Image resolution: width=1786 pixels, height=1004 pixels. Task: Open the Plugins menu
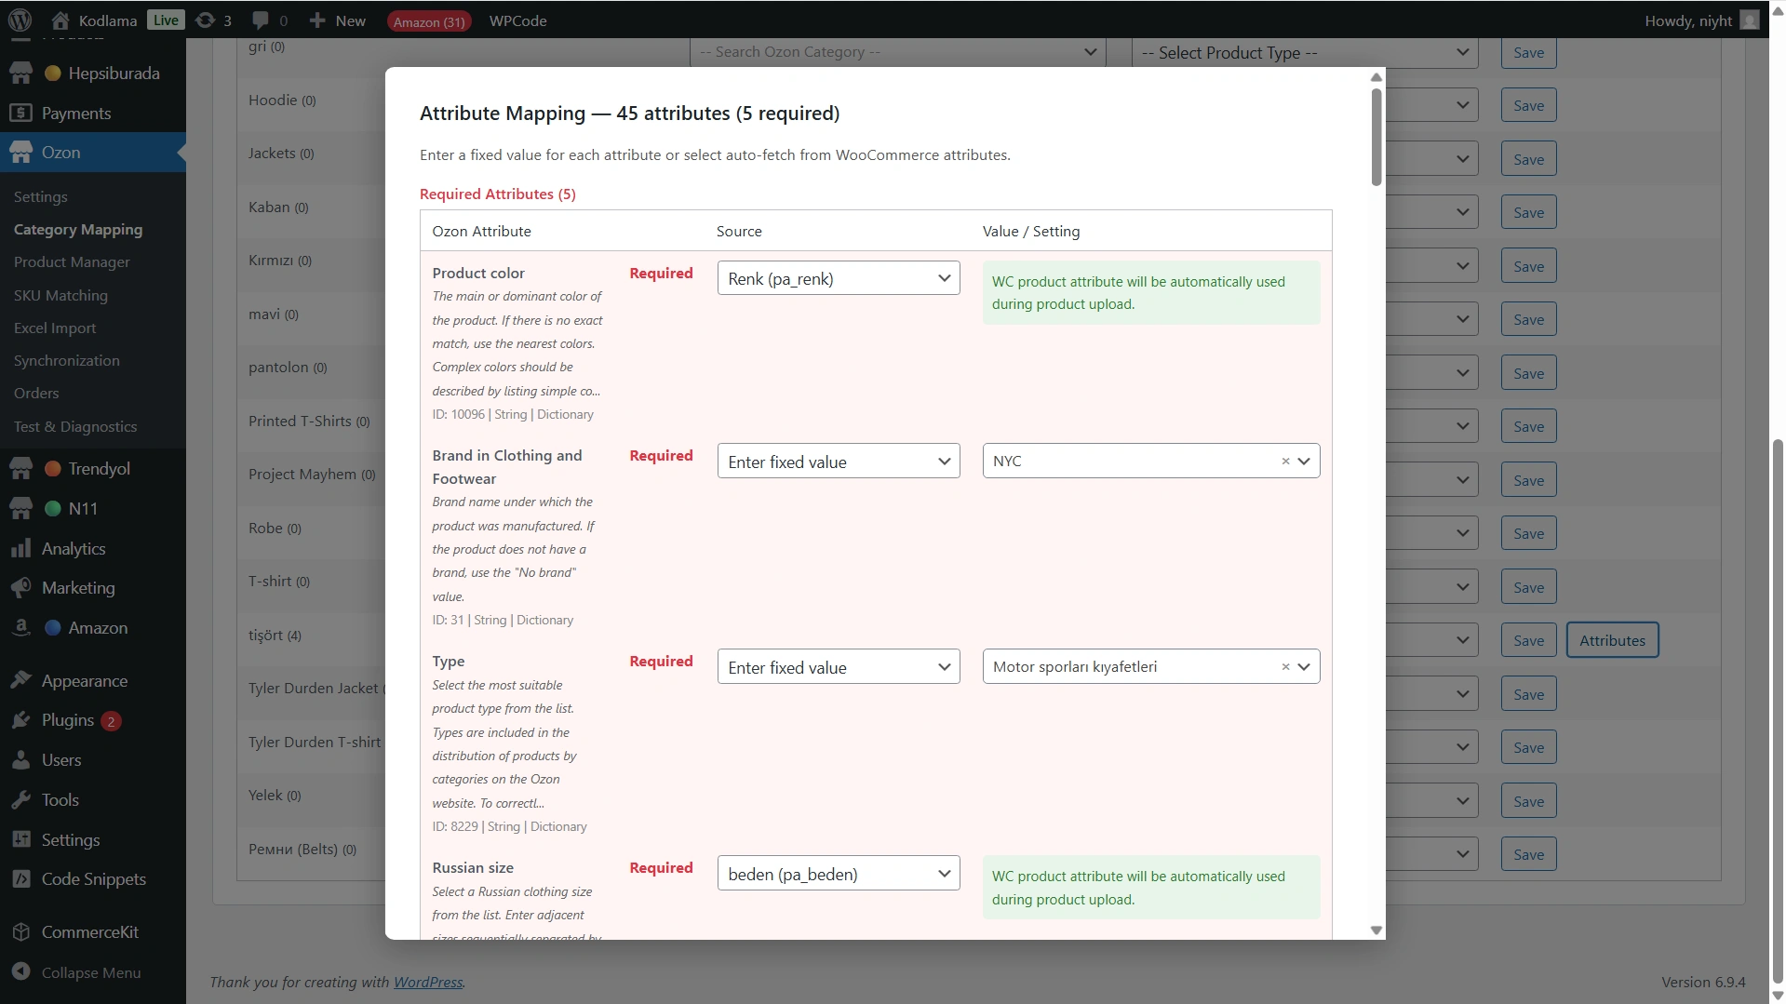67,719
